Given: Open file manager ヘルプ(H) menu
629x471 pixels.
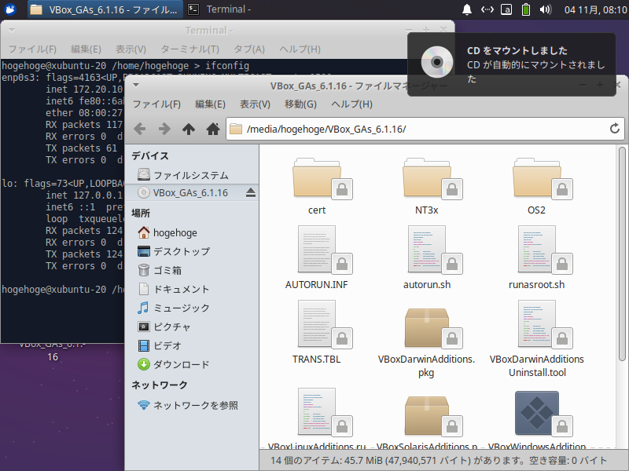Looking at the screenshot, I should coord(351,104).
